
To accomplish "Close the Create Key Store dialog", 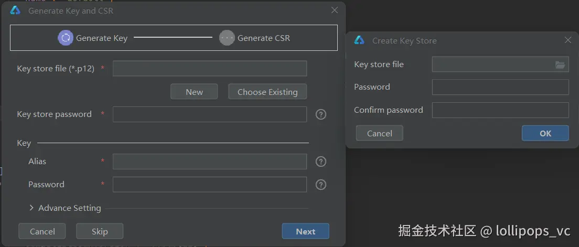I will pos(568,40).
